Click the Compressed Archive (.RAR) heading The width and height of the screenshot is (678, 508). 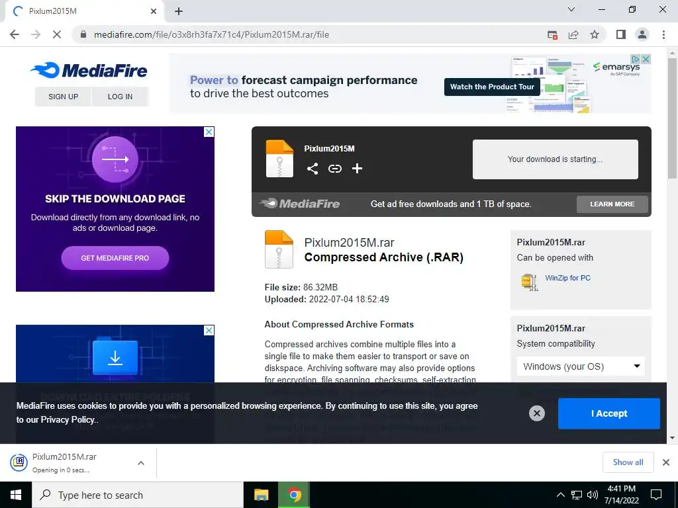click(384, 257)
